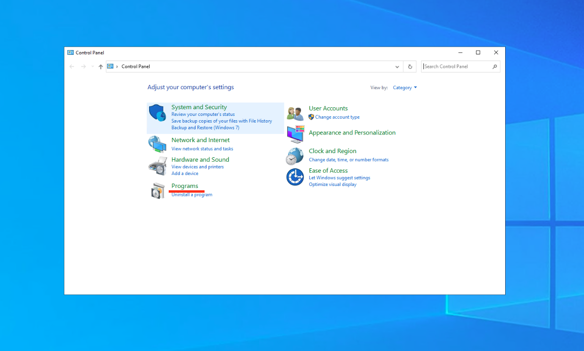This screenshot has width=584, height=351.
Task: Click the Programs disc box icon
Action: click(x=157, y=191)
